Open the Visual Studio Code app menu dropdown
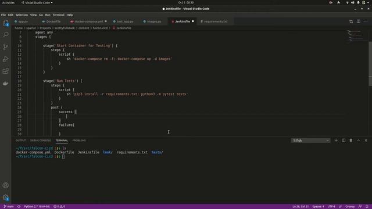This screenshot has height=209, width=372. (x=37, y=2)
